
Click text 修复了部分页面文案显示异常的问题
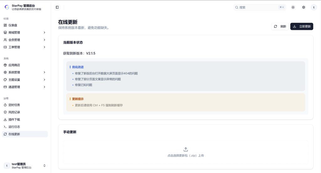pos(98,79)
